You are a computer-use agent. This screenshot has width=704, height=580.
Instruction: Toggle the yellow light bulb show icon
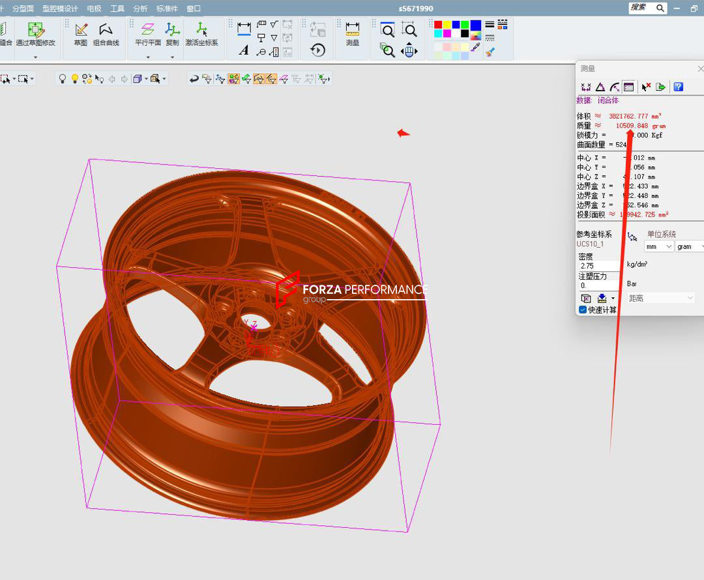75,79
